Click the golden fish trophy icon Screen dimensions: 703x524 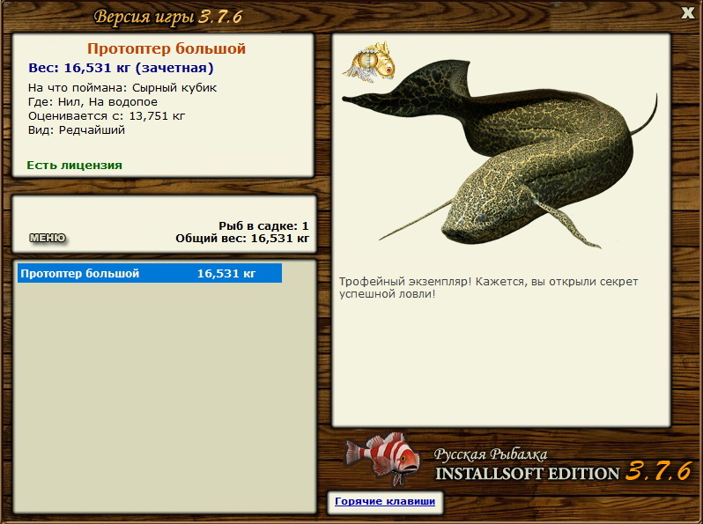coord(370,63)
